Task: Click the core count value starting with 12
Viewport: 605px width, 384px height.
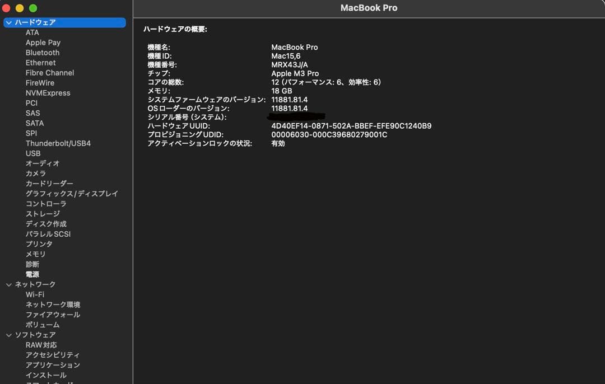Action: [x=325, y=82]
